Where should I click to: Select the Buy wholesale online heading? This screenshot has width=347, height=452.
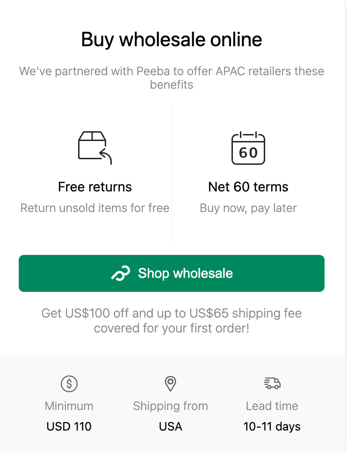[x=172, y=39]
